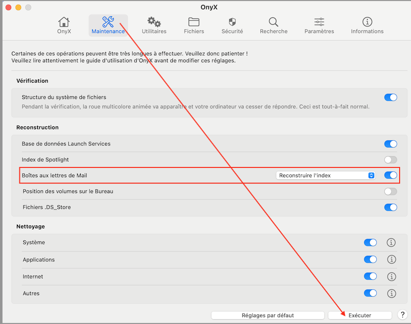Toggle Structure du système de fichiers switch
Viewport: 411px width, 324px height.
[x=391, y=97]
